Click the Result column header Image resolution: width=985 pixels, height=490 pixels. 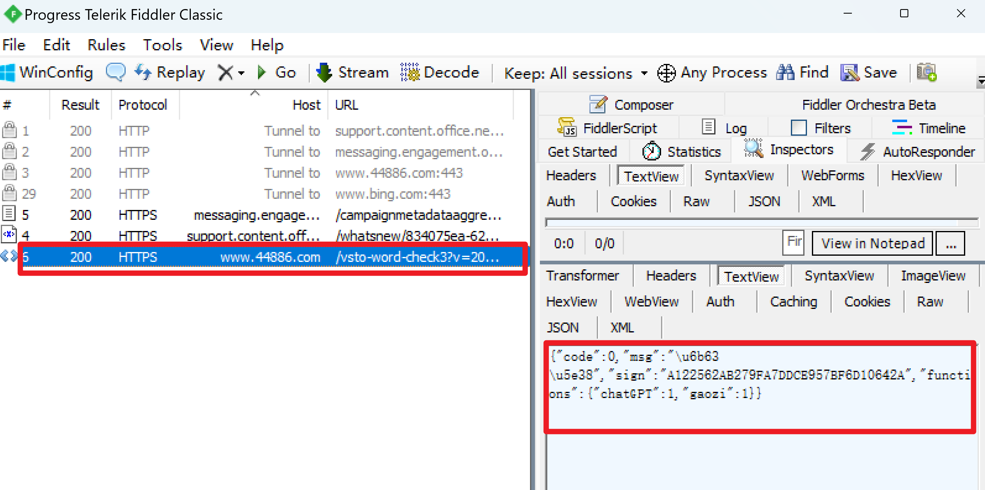pos(80,105)
